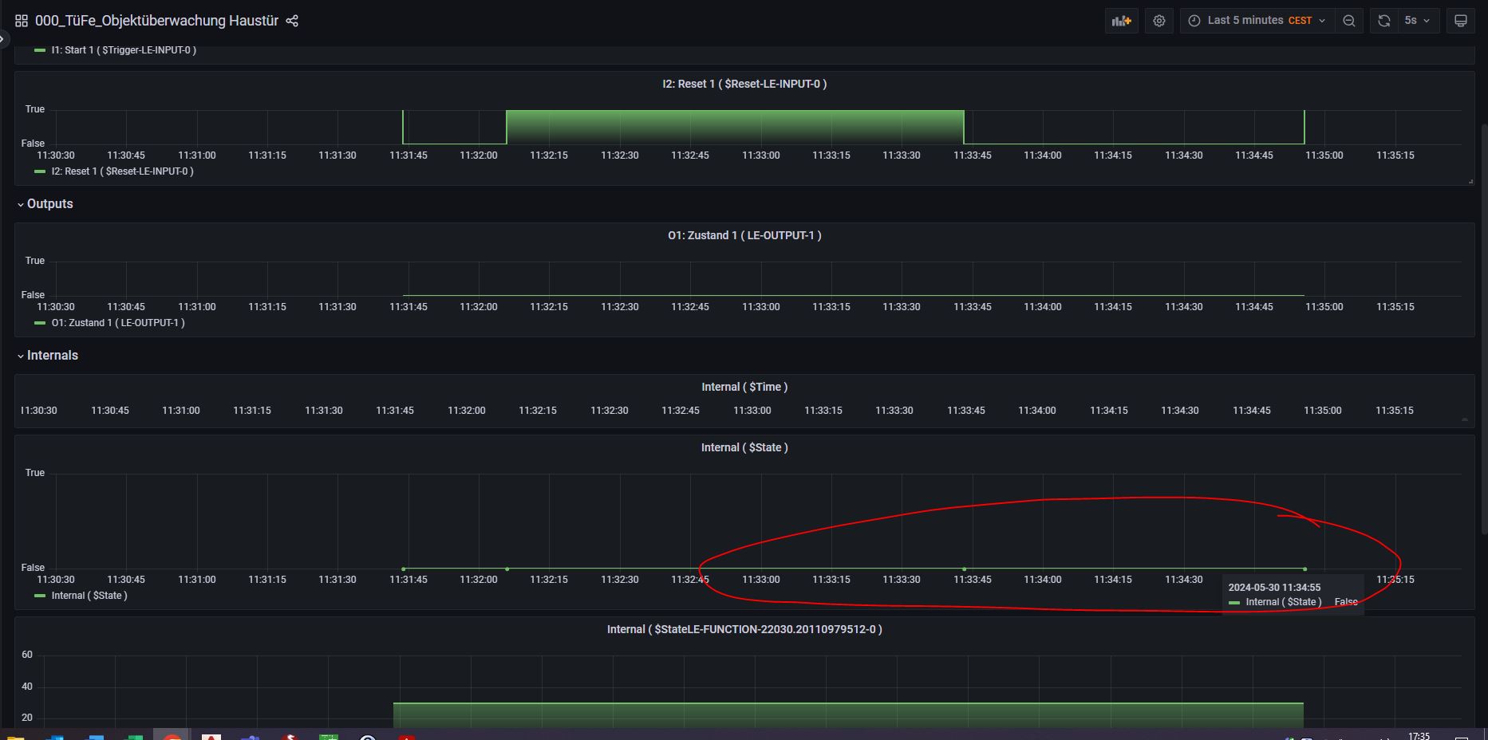Open the O1: Zustand 1 panel title menu
The image size is (1488, 740).
[744, 235]
